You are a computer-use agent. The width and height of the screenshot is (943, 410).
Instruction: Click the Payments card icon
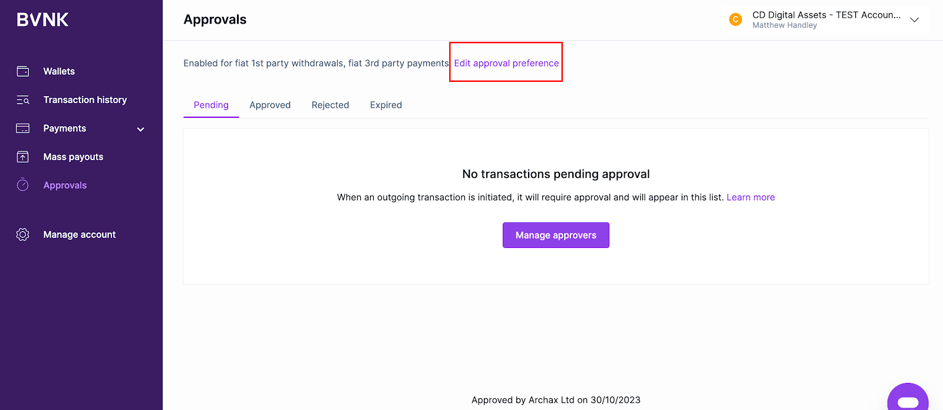[22, 128]
